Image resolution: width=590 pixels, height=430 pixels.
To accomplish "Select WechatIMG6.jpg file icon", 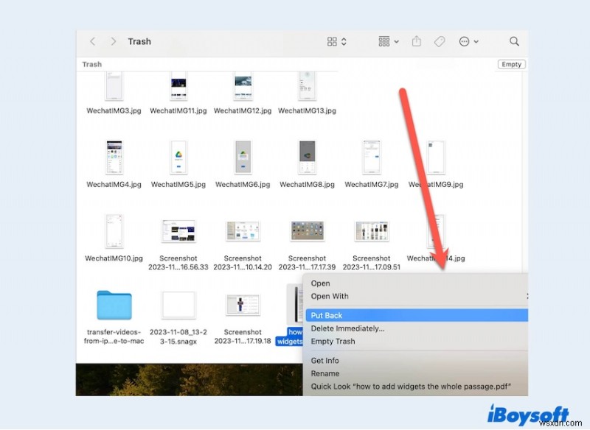I will pos(243,158).
